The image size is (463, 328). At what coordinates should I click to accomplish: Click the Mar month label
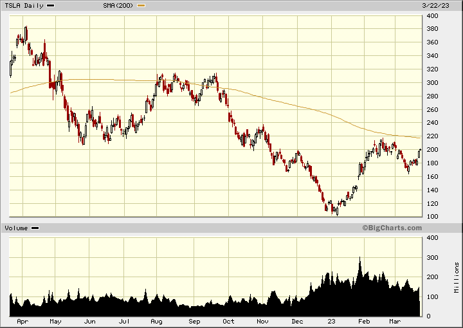pos(395,322)
